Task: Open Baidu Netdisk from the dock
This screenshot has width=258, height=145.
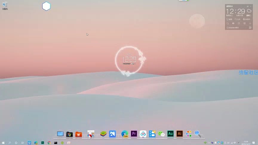Action: 143,134
